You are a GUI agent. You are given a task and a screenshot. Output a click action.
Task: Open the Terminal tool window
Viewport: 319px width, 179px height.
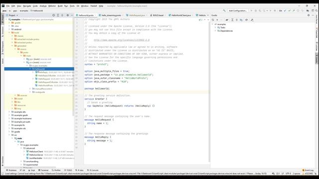coord(43,170)
